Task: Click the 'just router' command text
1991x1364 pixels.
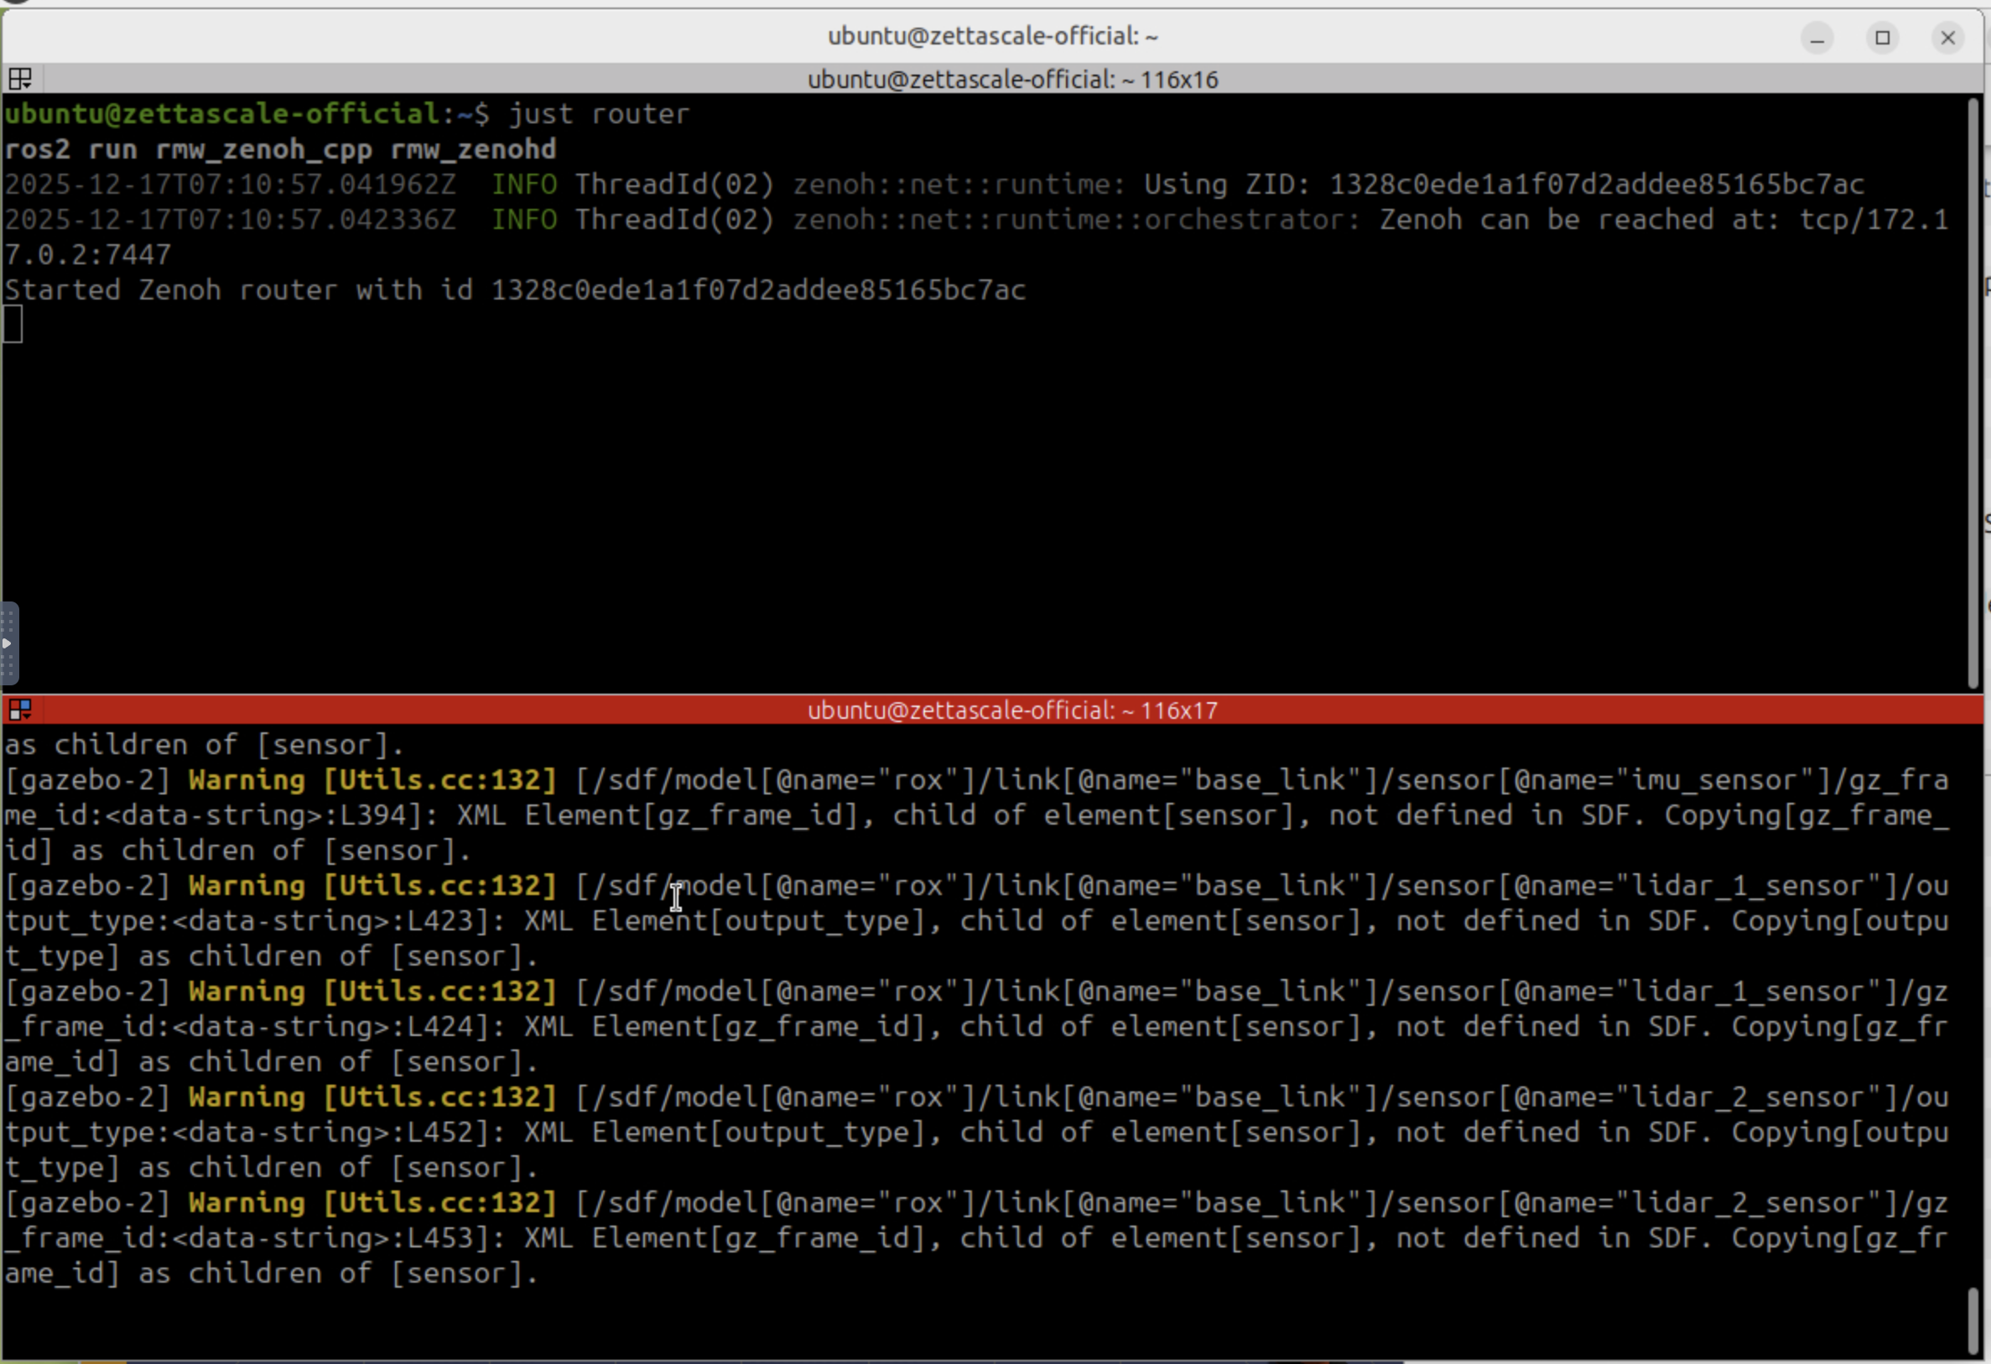Action: point(598,114)
